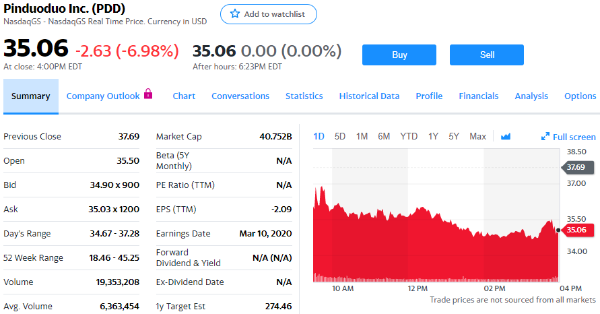The image size is (600, 314).
Task: Click the star icon in Add to watchlist
Action: point(235,14)
